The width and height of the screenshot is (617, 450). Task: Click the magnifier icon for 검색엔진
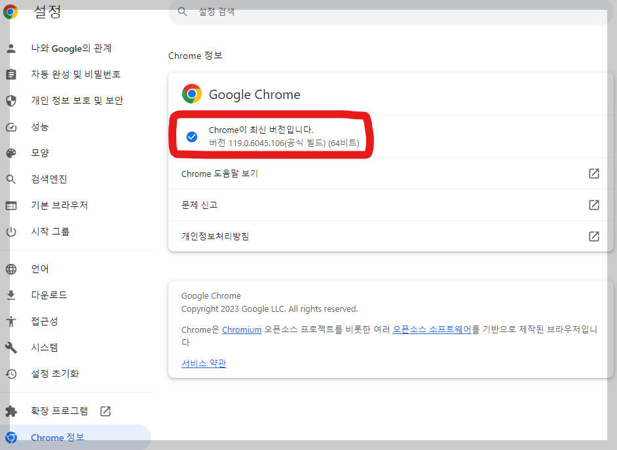pyautogui.click(x=11, y=179)
